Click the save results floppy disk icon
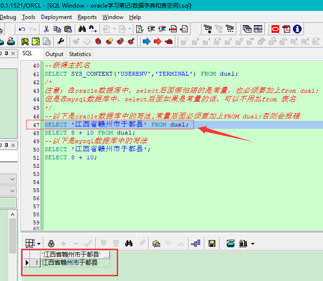Image resolution: width=323 pixels, height=281 pixels. (212, 244)
